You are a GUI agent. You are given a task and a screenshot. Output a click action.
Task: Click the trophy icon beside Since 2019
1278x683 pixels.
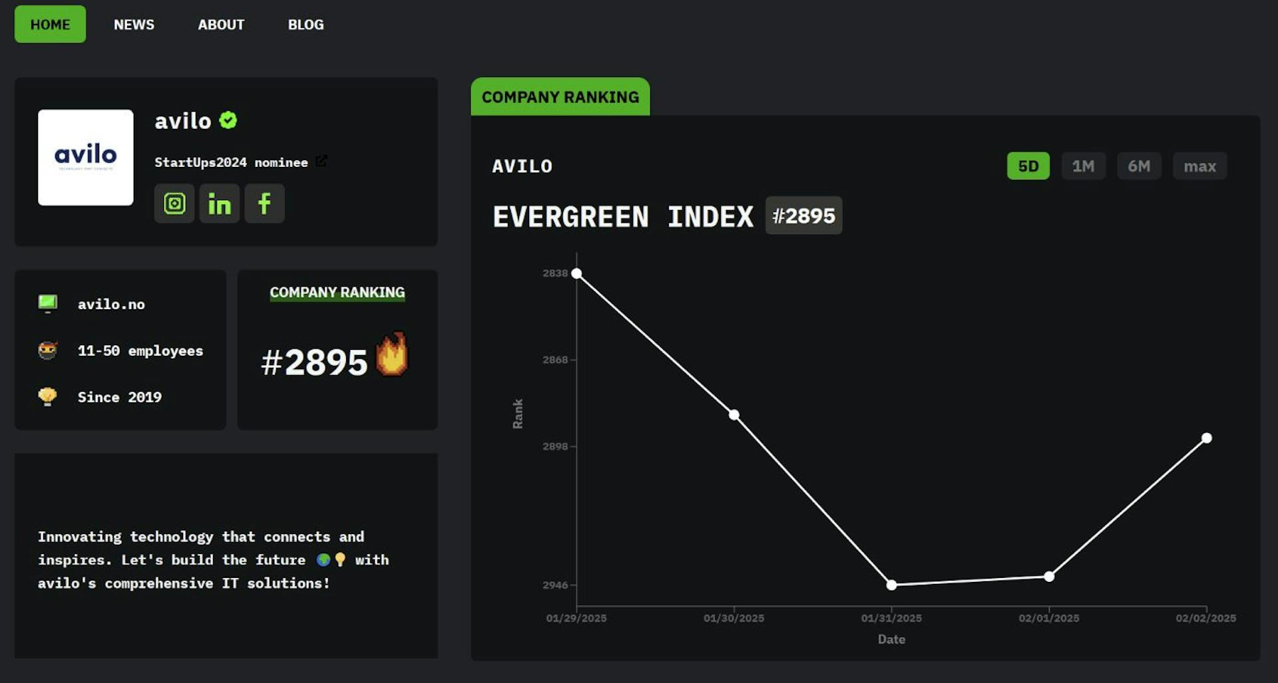coord(48,396)
